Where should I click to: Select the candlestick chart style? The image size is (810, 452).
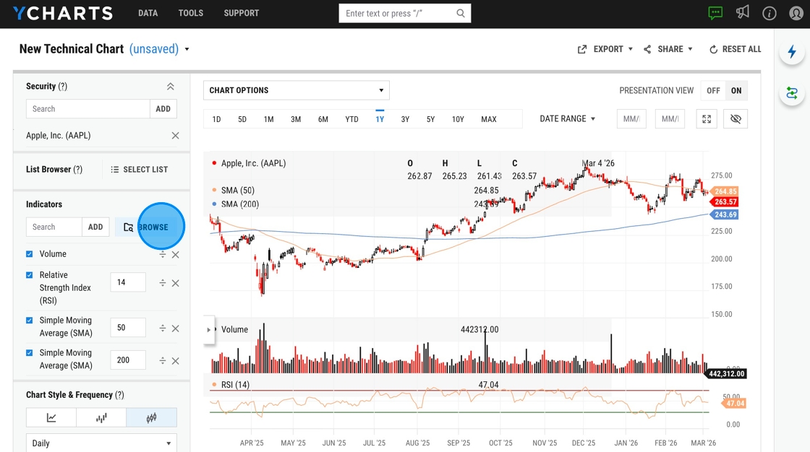tap(151, 418)
